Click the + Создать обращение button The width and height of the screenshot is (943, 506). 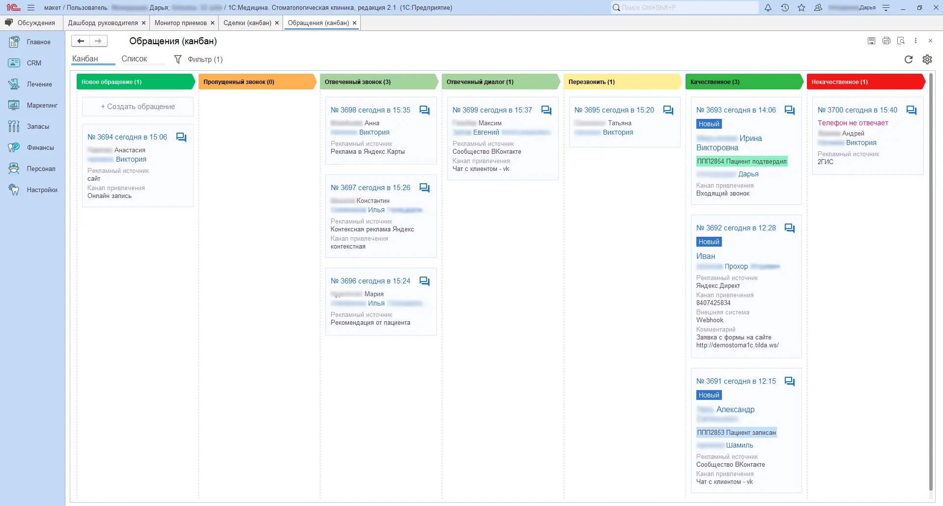pos(138,107)
